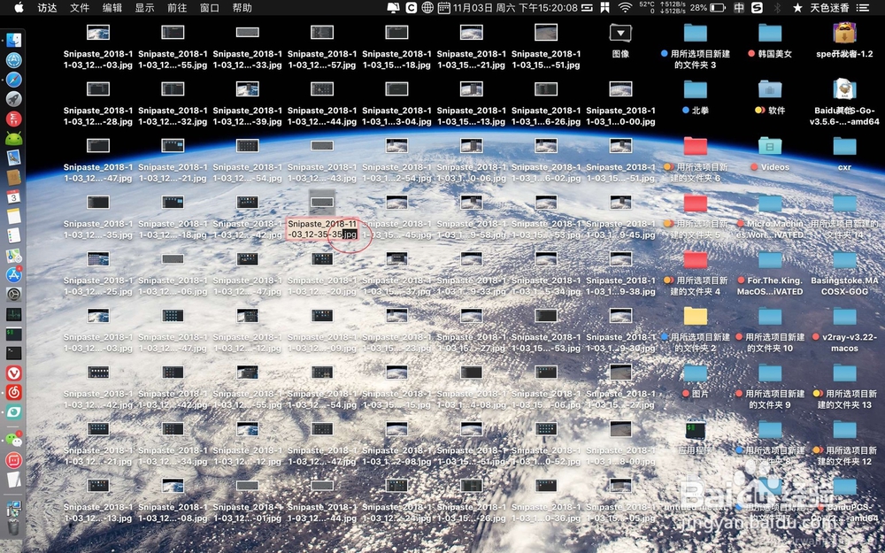Viewport: 885px width, 553px height.
Task: Select the v2ray-v3.22-macos folder
Action: click(844, 316)
